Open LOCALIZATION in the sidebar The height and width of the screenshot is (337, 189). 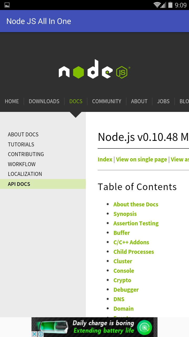coord(25,174)
